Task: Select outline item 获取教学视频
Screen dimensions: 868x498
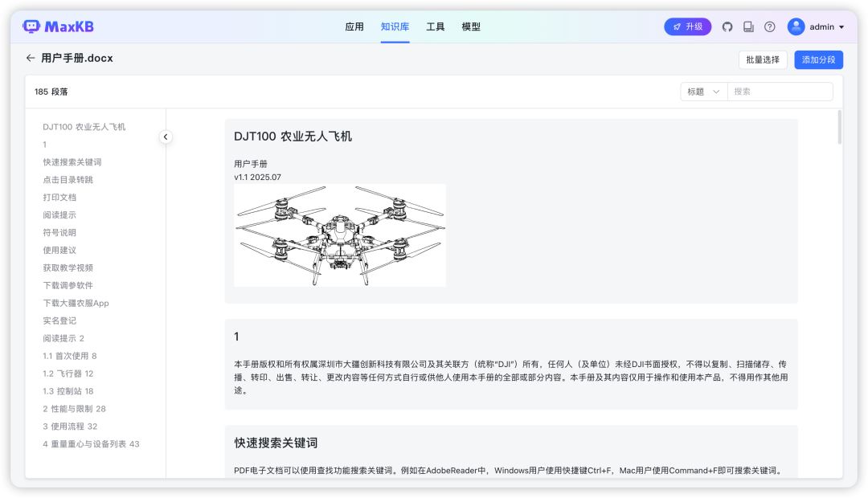Action: click(x=68, y=267)
